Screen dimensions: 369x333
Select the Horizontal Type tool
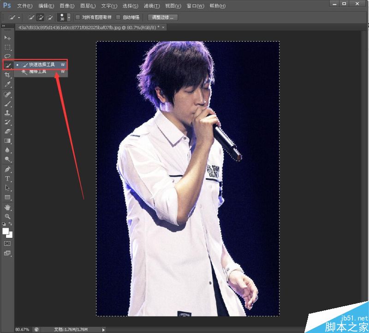[x=7, y=178]
